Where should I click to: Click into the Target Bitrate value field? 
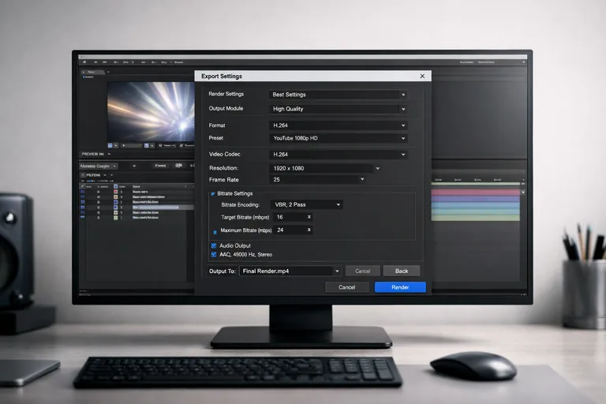pyautogui.click(x=288, y=217)
